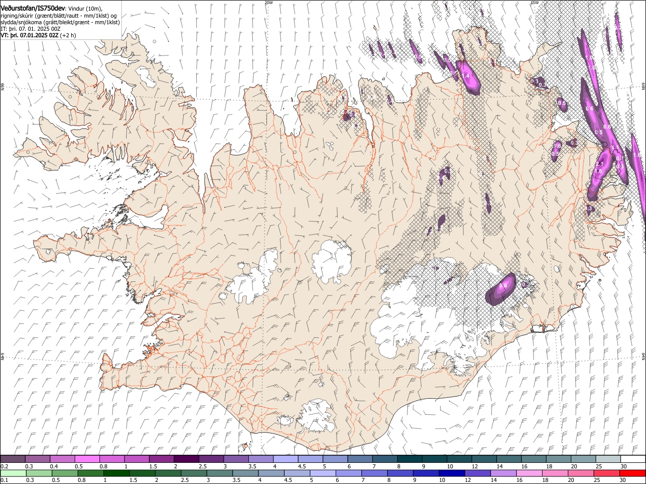Click the '4.5' label on snow scale
Viewport: 646px width, 484px height.
point(302,466)
